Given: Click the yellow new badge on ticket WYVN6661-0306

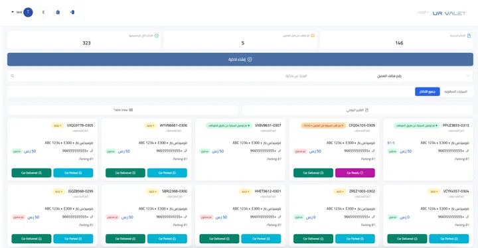Looking at the screenshot, I should tap(150, 125).
